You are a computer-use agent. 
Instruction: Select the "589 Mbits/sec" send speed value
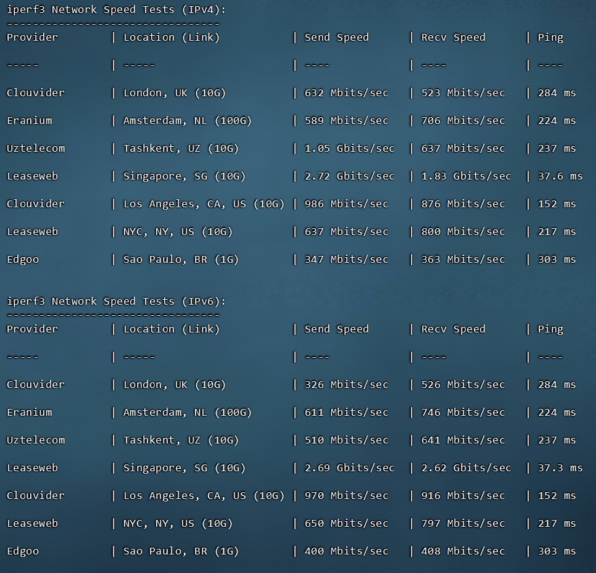pyautogui.click(x=346, y=121)
